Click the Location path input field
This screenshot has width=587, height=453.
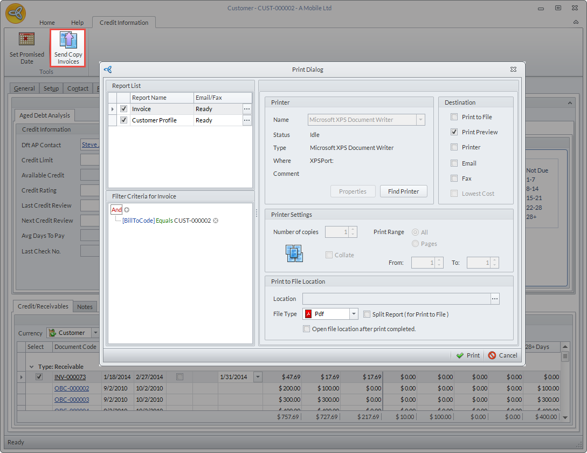pyautogui.click(x=396, y=299)
